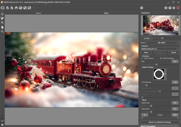
Task: Click the Open image icon
Action: tap(7, 8)
